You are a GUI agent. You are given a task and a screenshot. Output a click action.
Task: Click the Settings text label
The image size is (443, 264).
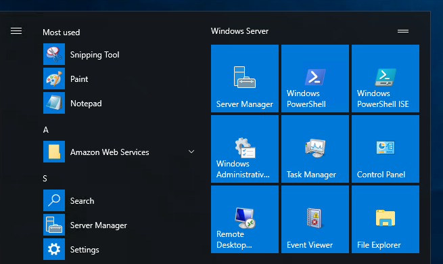point(85,250)
